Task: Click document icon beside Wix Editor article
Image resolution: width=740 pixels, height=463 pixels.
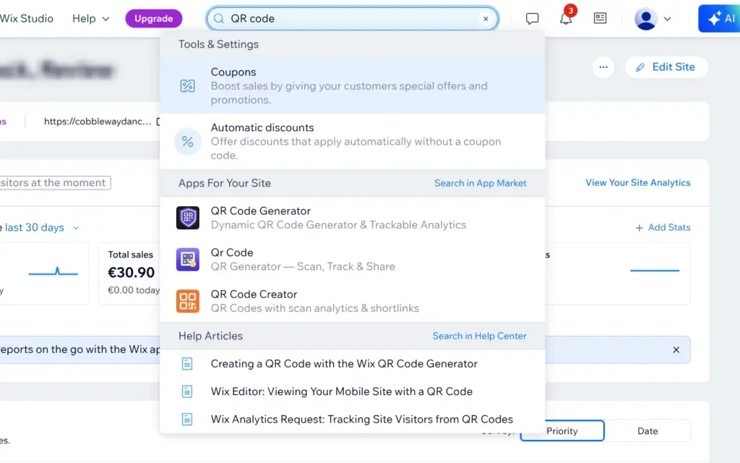Action: coord(187,391)
